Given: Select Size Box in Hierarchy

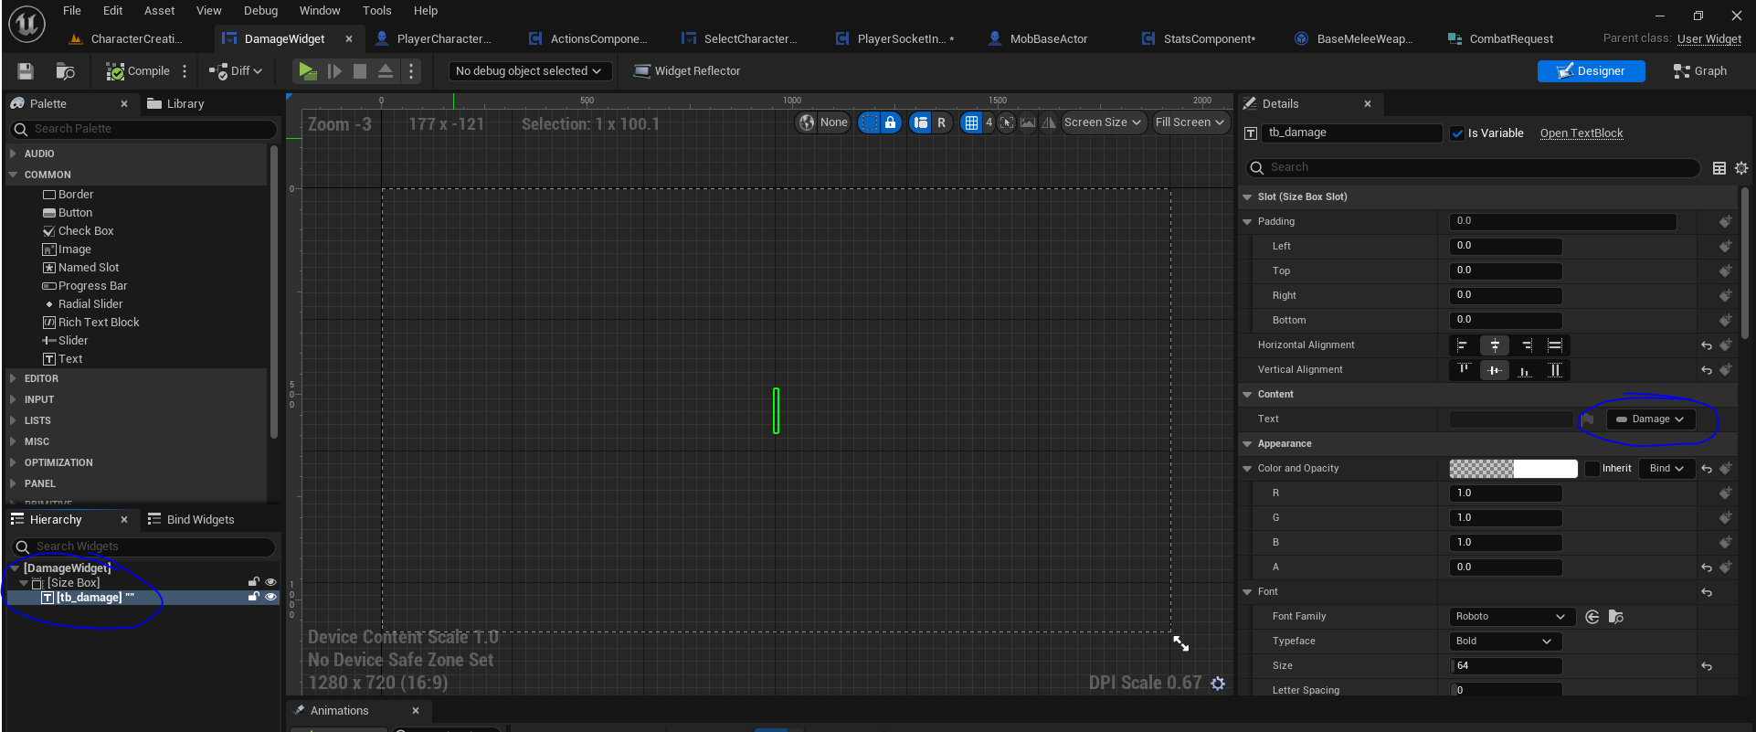Looking at the screenshot, I should [74, 582].
